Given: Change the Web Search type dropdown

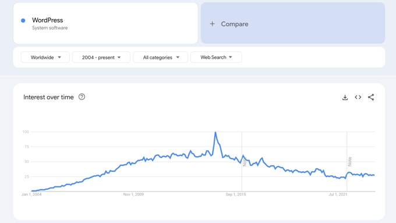Looking at the screenshot, I should 216,57.
